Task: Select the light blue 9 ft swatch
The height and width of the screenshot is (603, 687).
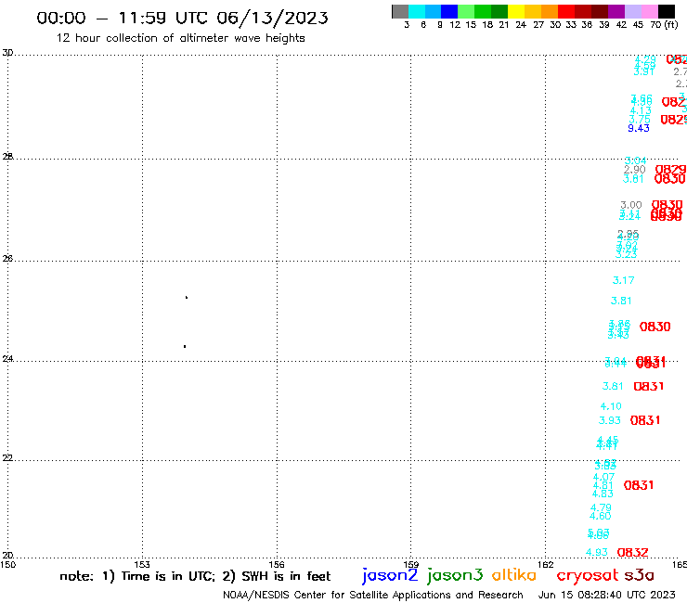Action: click(x=434, y=11)
